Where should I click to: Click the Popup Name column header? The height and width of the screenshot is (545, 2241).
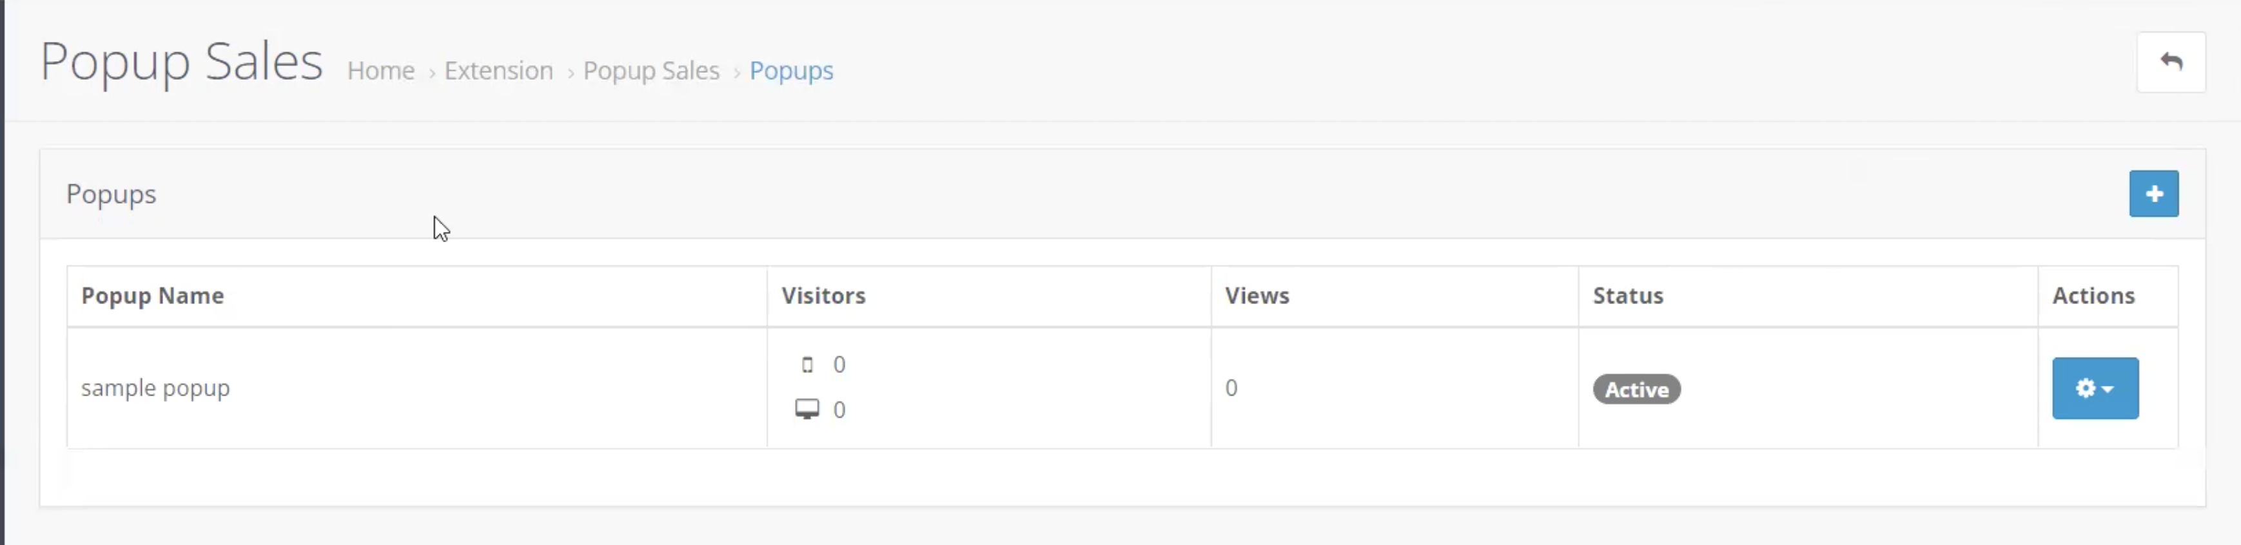pyautogui.click(x=153, y=296)
